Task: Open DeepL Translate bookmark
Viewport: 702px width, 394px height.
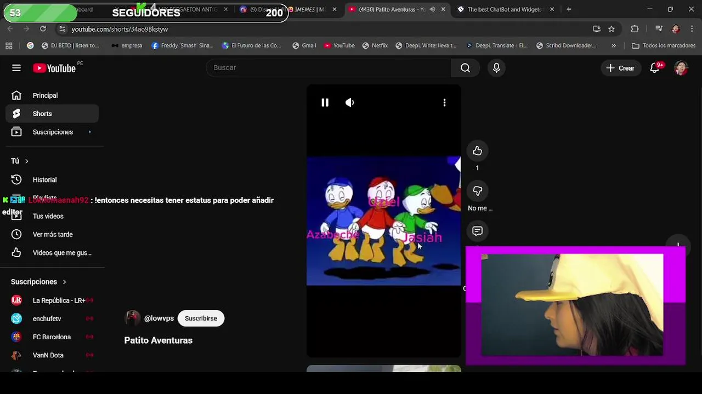Action: (x=496, y=45)
